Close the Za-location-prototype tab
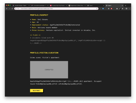The width and height of the screenshot is (136, 103). click(48, 6)
